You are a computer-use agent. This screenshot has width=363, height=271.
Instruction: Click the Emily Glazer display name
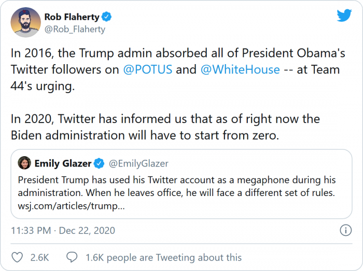[x=63, y=163]
